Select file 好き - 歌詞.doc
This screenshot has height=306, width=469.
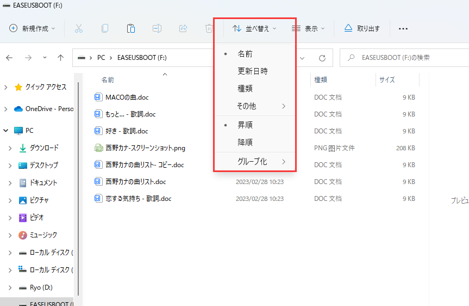pyautogui.click(x=127, y=131)
